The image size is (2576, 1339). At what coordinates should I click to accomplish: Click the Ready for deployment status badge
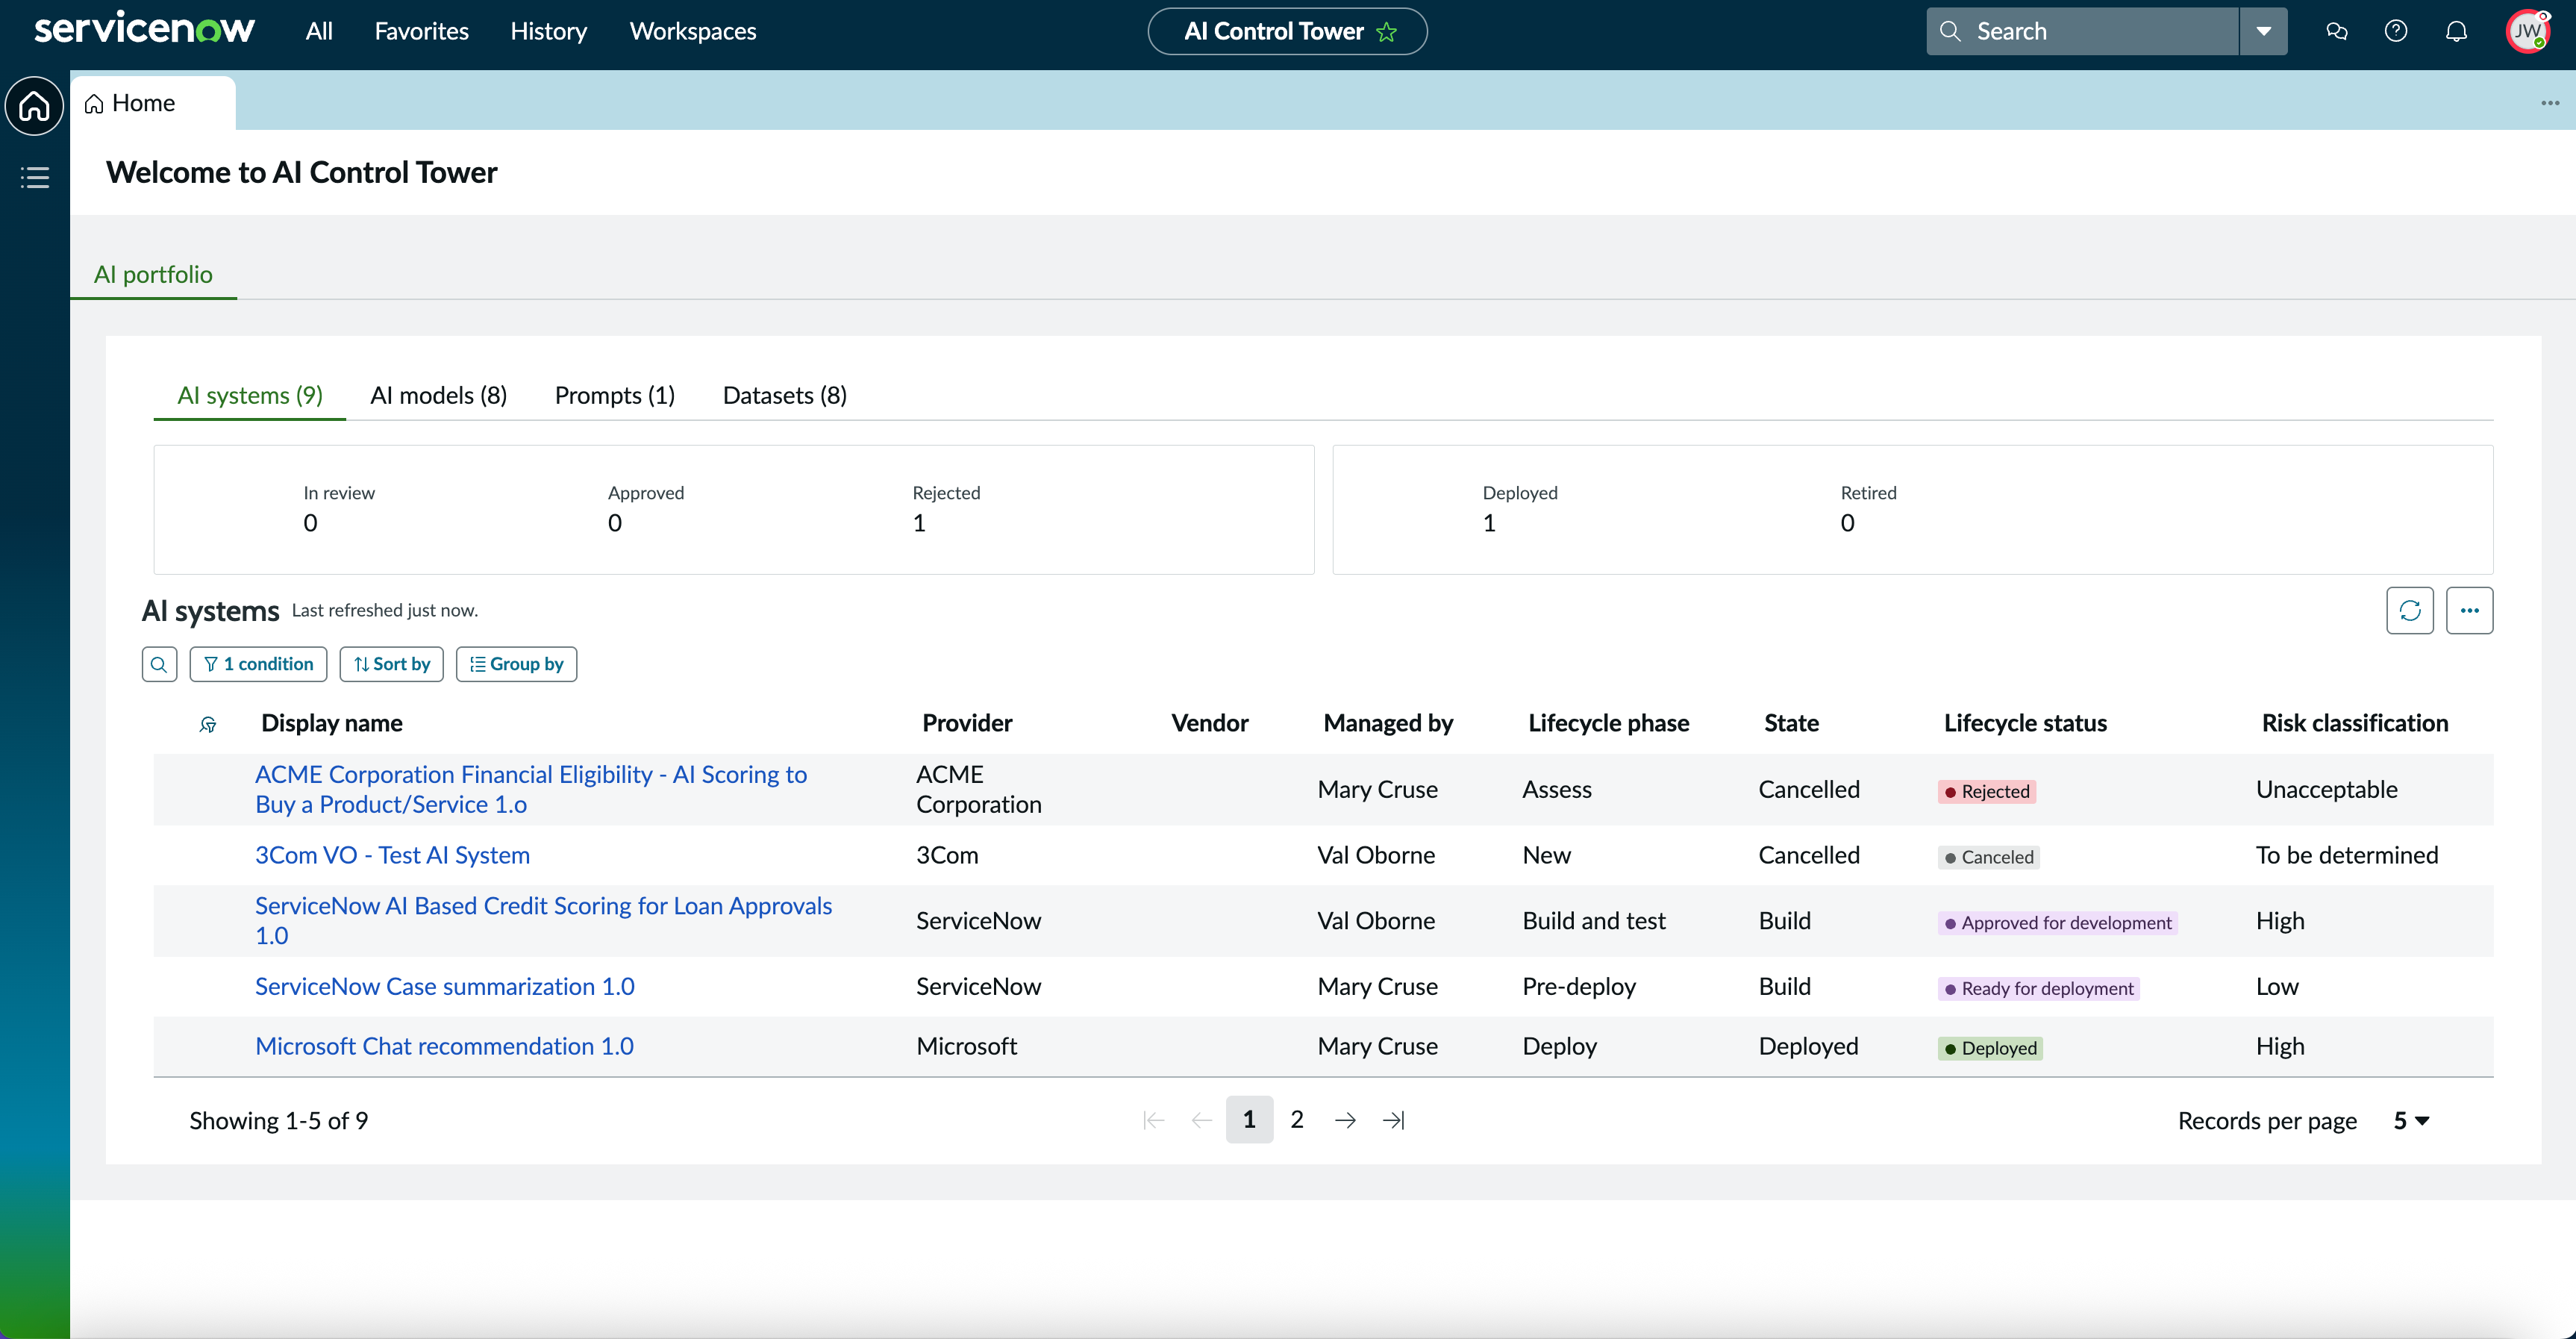2039,989
